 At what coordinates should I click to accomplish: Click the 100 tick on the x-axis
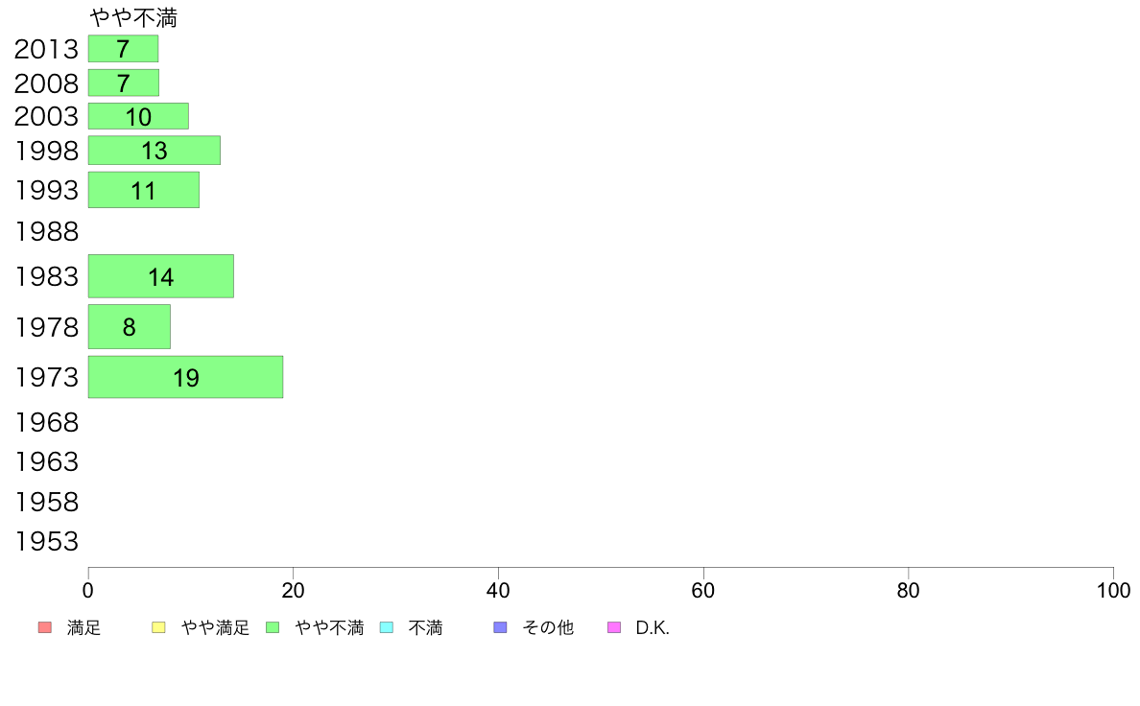1113,590
